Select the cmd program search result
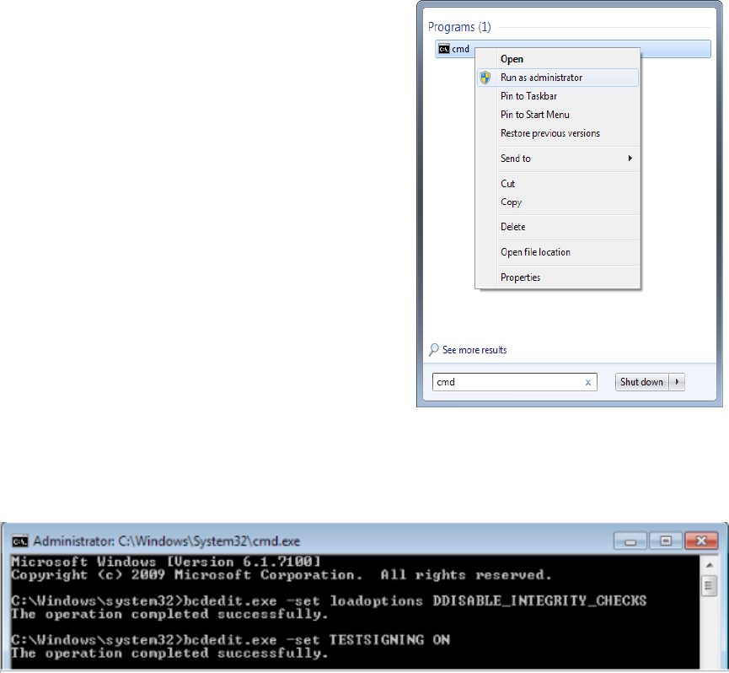 pos(573,49)
